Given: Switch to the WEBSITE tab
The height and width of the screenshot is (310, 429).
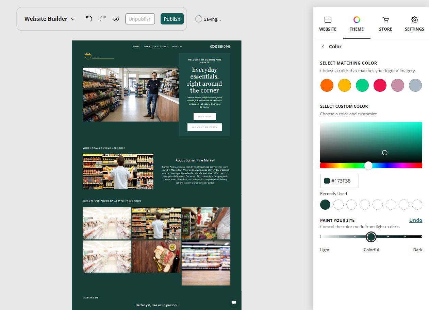Looking at the screenshot, I should (x=328, y=24).
